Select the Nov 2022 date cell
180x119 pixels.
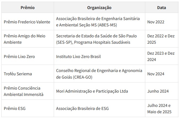[x=156, y=22]
